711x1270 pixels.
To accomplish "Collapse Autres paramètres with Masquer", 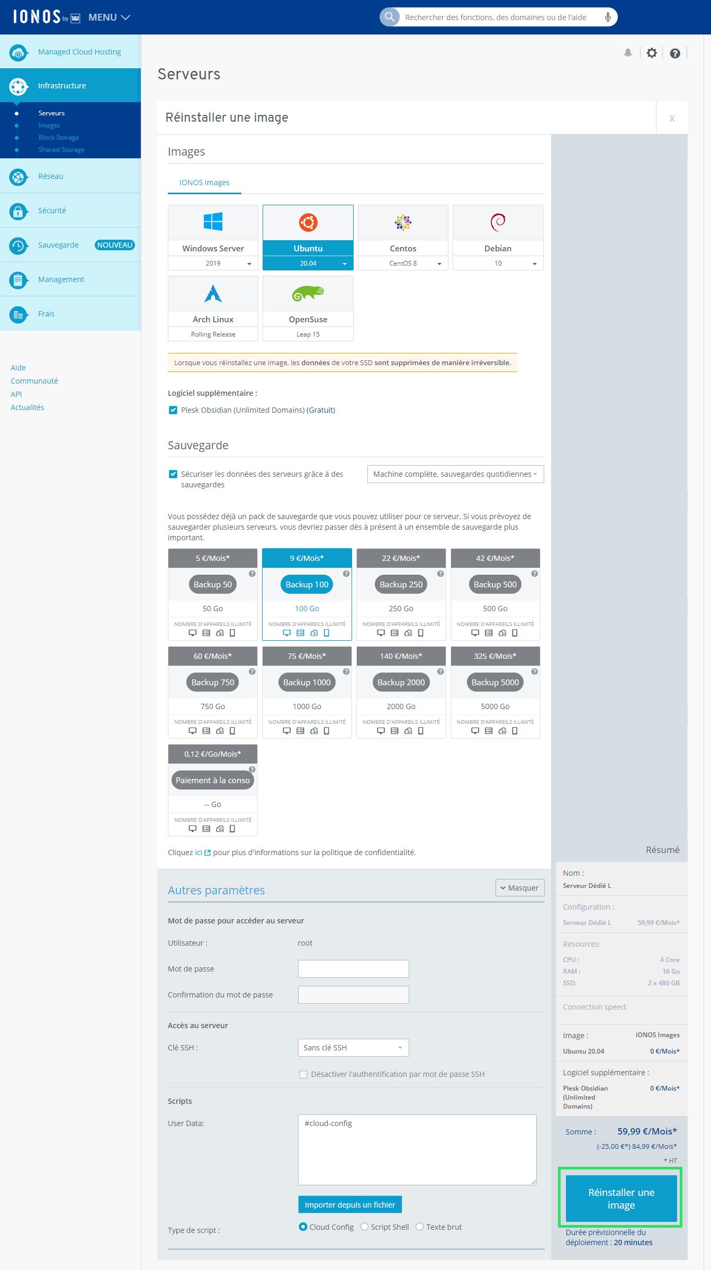I will tap(520, 888).
